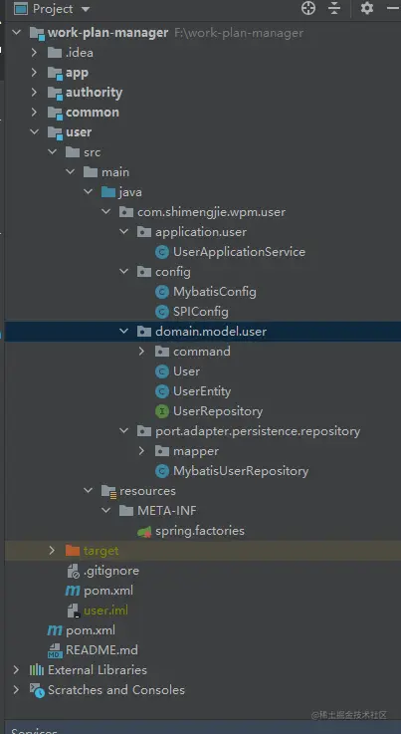Click the user module pom.xml Maven icon
The width and height of the screenshot is (401, 734).
click(73, 591)
